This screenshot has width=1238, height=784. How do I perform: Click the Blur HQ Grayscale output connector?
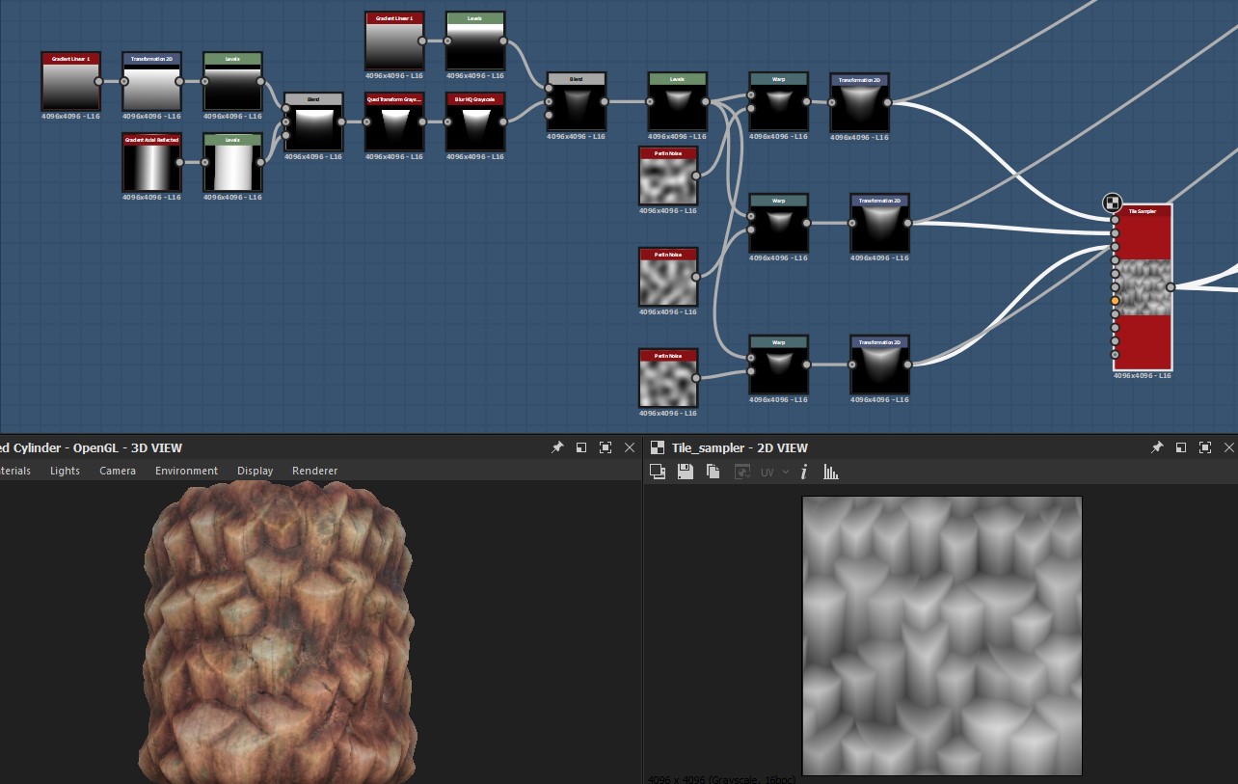tap(504, 122)
